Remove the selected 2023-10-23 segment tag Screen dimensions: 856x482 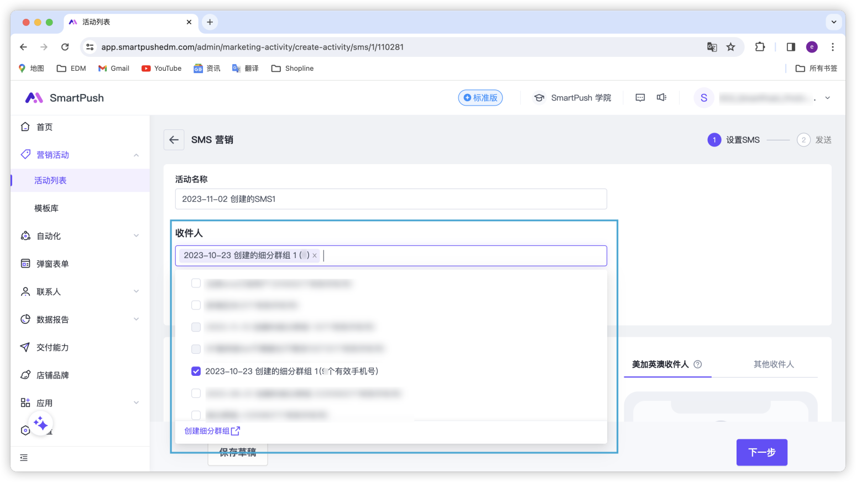click(315, 255)
